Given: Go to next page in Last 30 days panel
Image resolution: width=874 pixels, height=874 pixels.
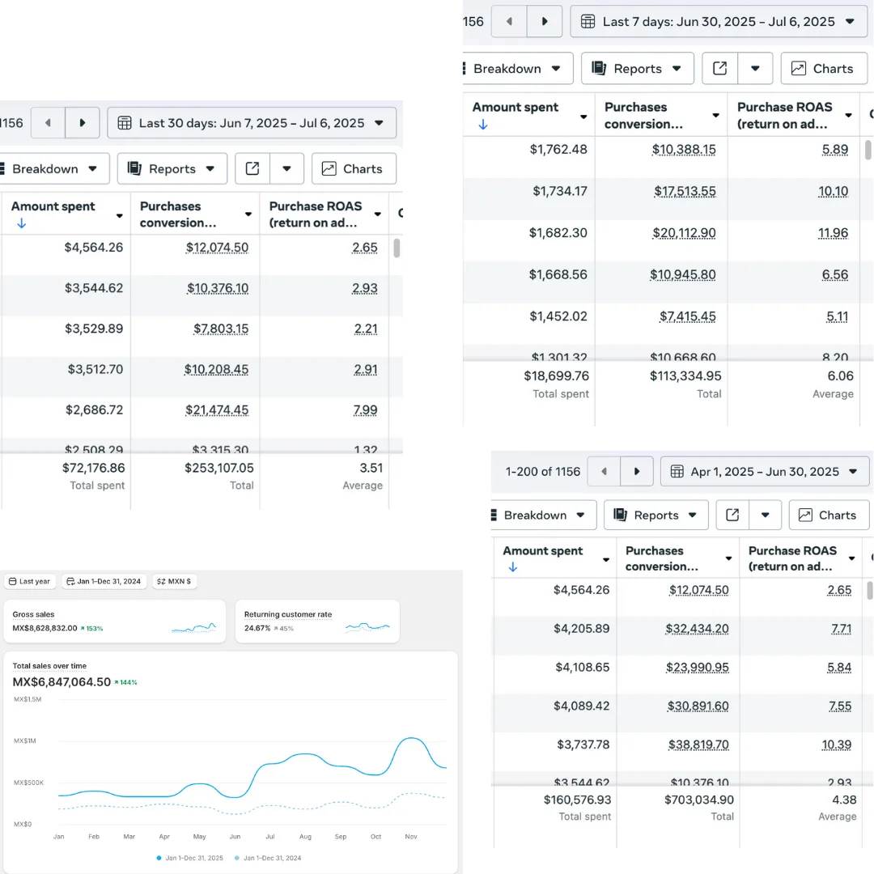Looking at the screenshot, I should tap(83, 123).
